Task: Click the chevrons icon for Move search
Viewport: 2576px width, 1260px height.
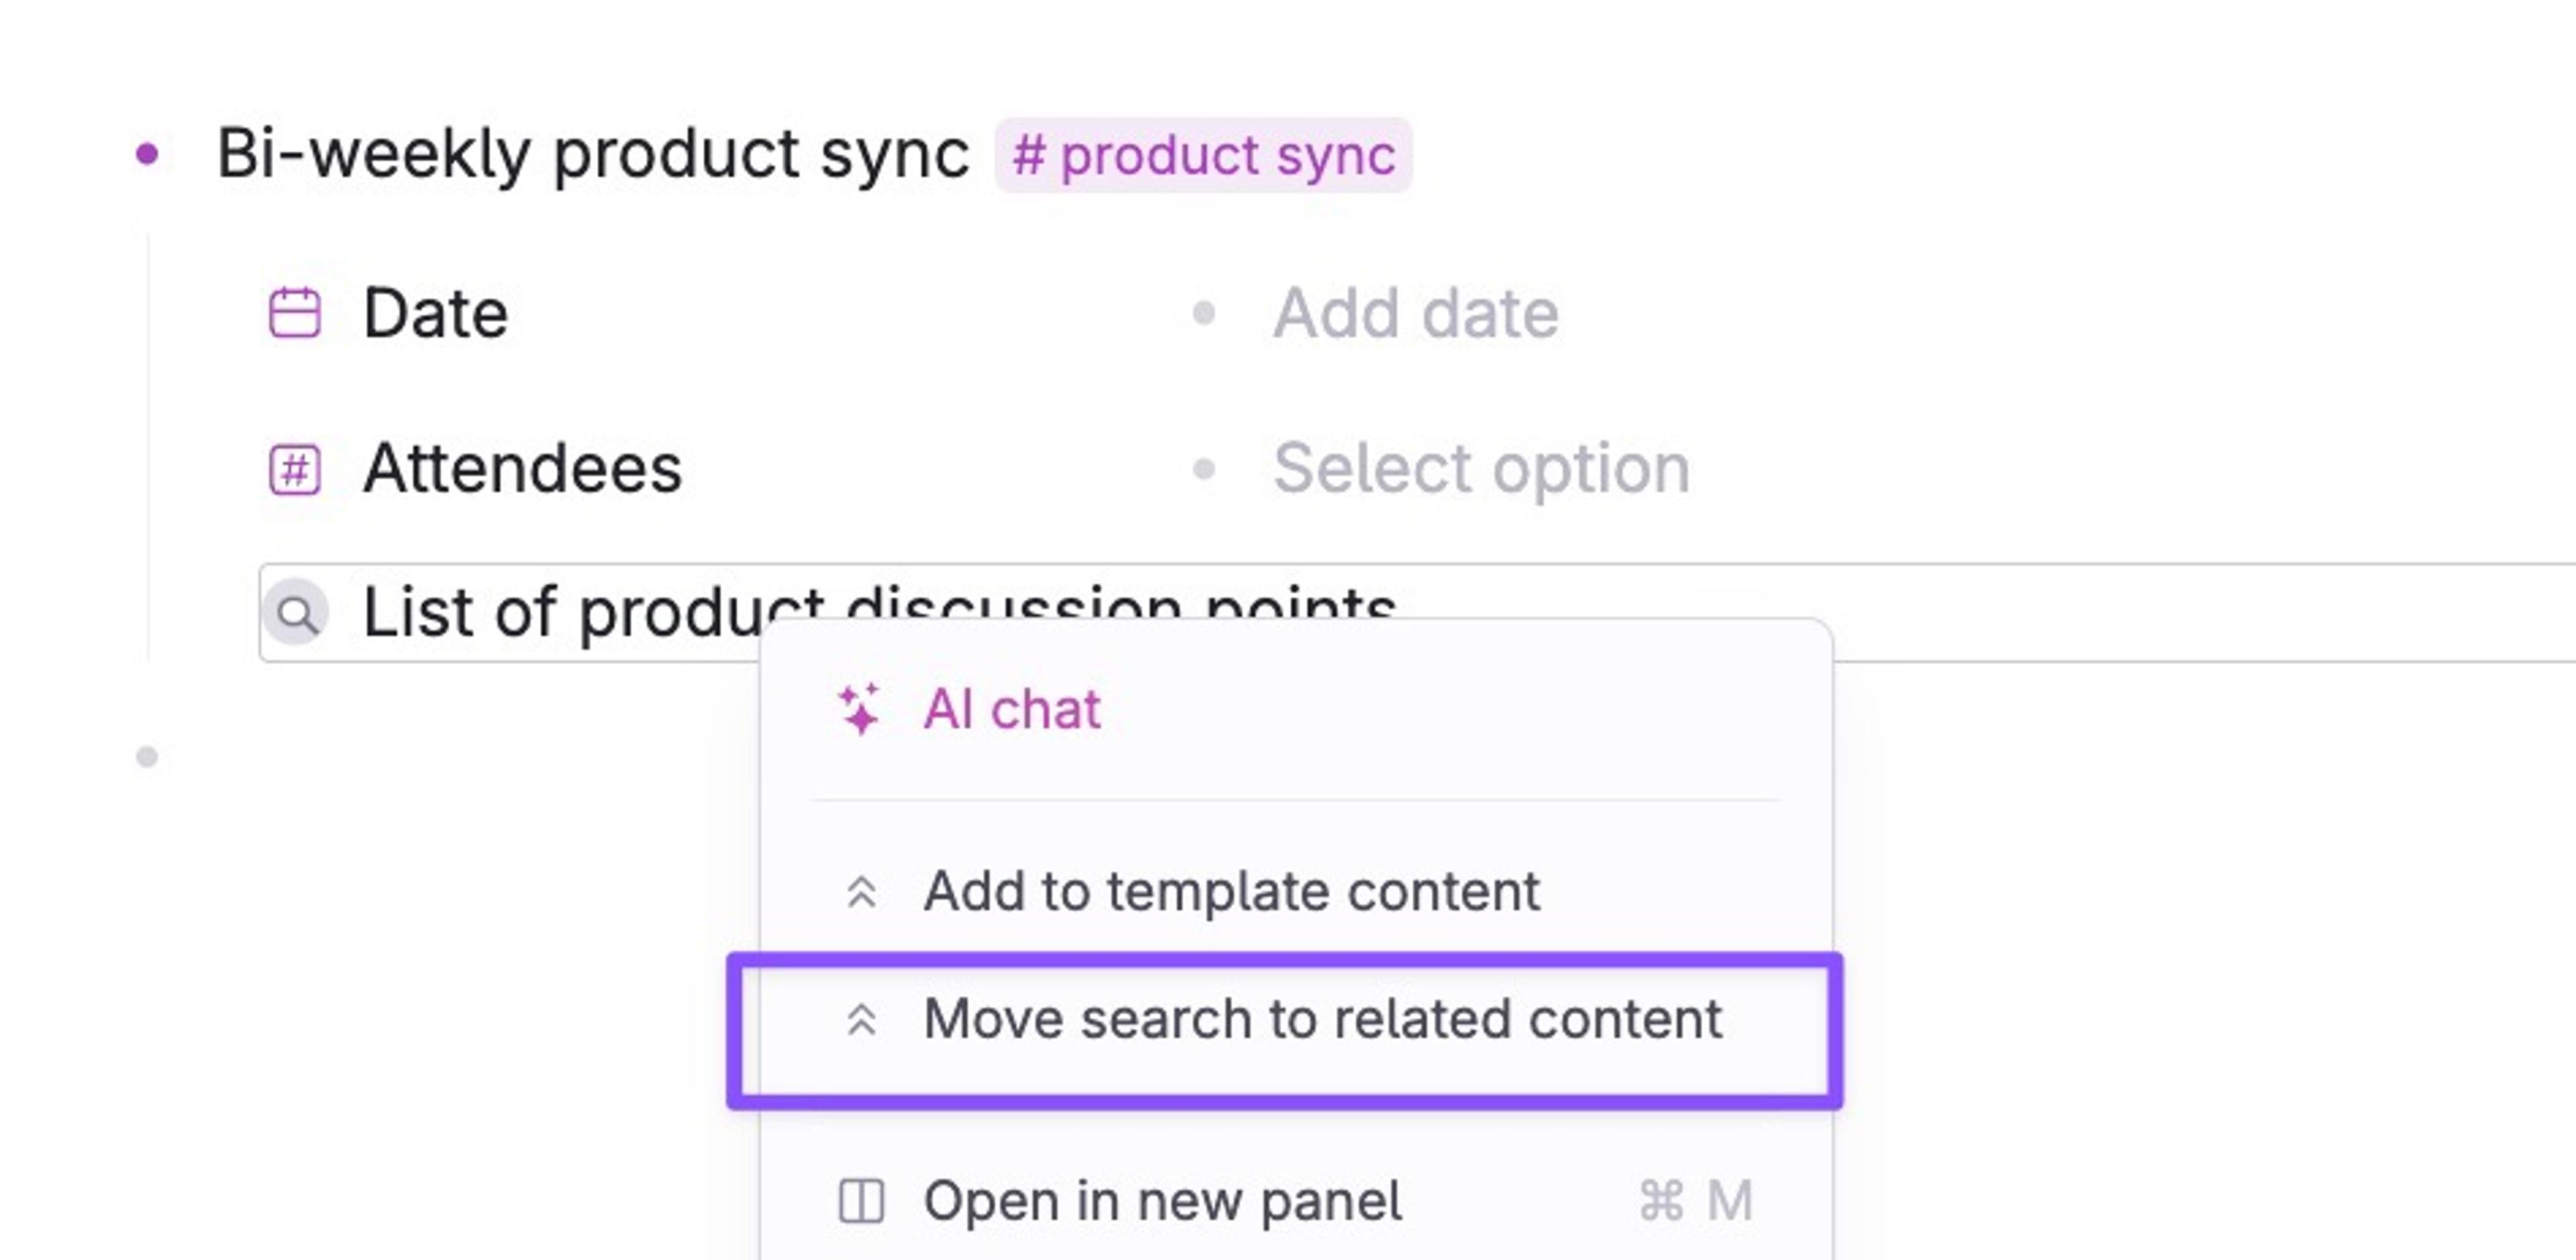Action: coord(861,1020)
